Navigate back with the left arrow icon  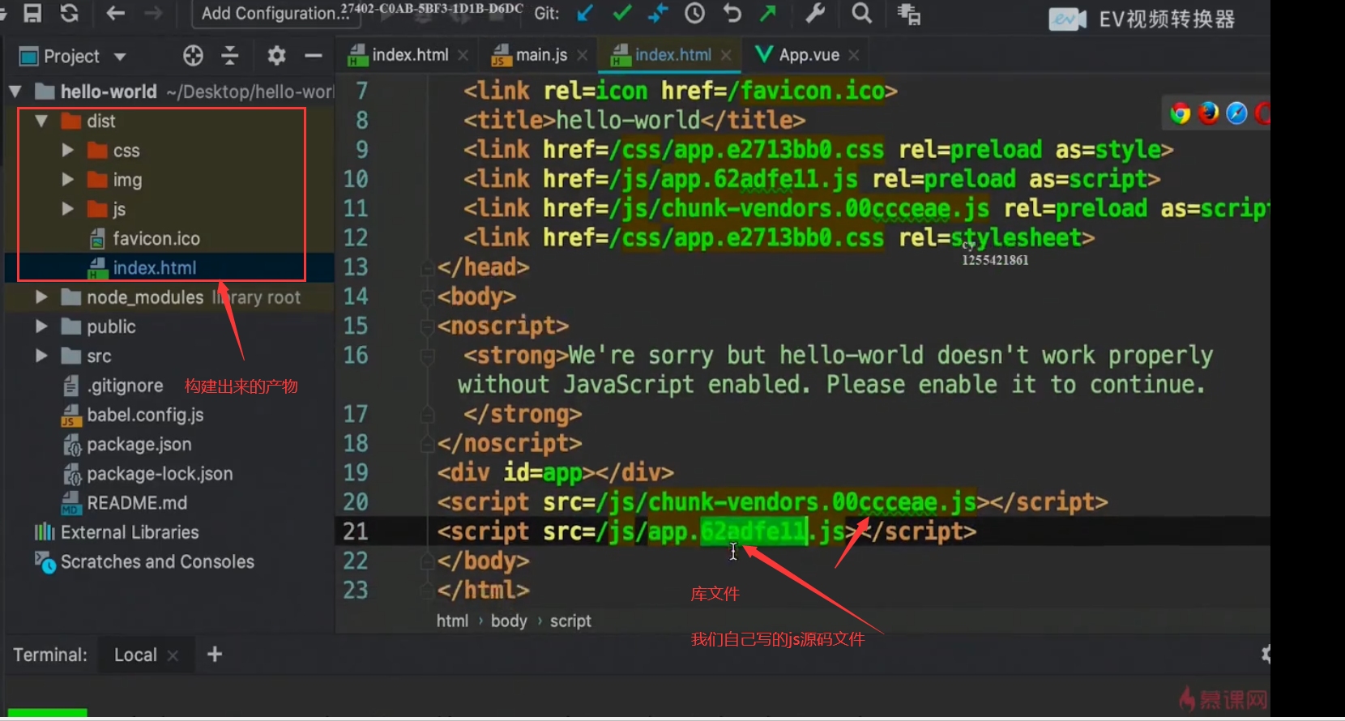point(115,12)
